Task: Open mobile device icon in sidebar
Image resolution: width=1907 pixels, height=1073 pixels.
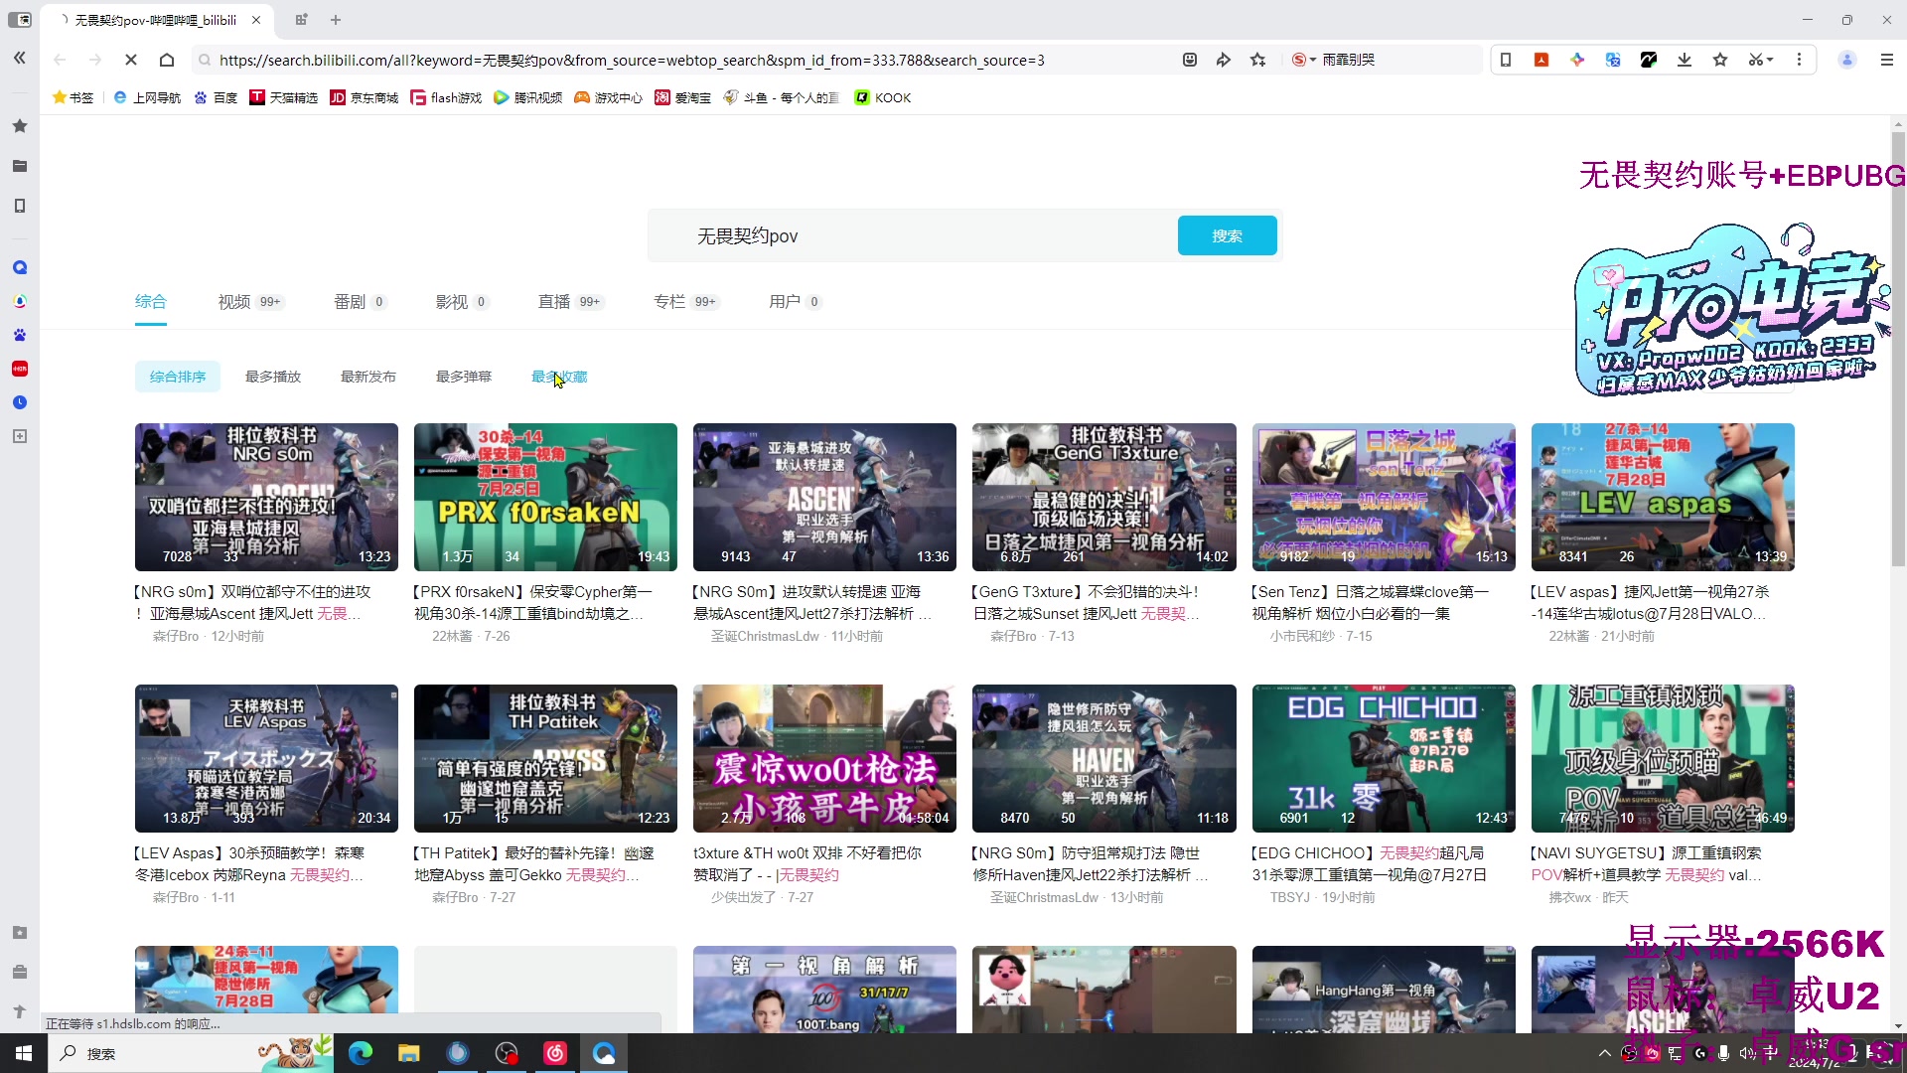Action: click(19, 206)
